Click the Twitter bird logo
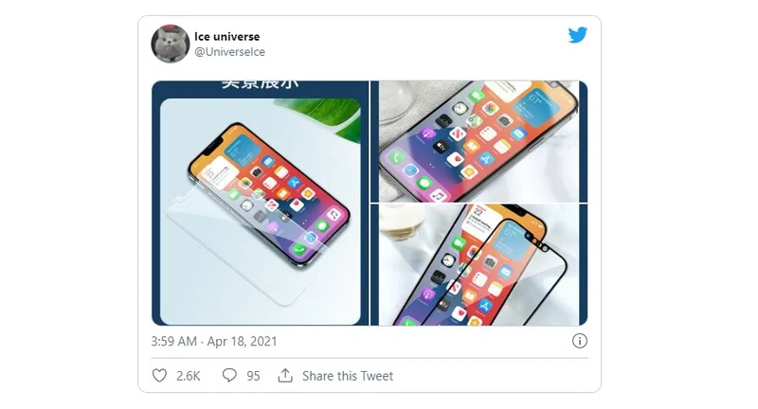 pos(578,35)
